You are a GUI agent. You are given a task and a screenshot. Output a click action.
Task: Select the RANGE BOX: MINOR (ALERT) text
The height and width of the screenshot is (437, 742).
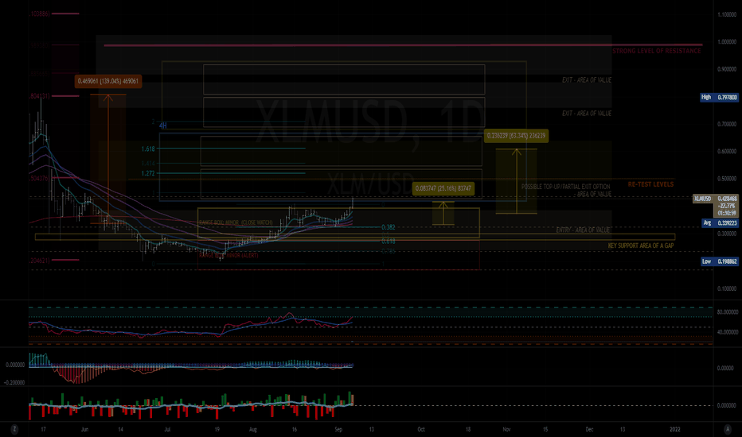click(229, 255)
